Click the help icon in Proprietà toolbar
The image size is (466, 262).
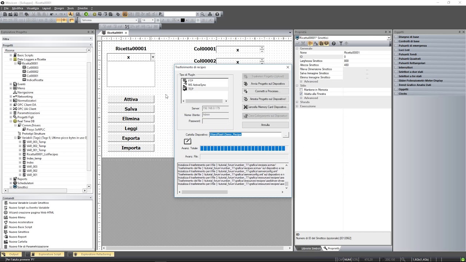[333, 43]
